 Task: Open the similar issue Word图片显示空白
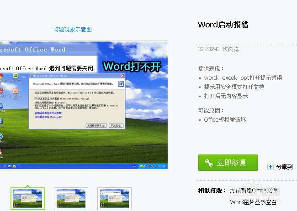tap(253, 202)
